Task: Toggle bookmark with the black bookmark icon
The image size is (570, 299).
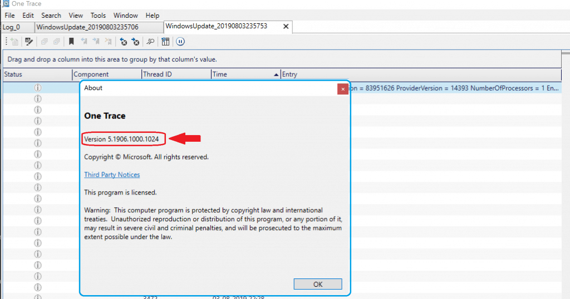Action: [x=71, y=42]
